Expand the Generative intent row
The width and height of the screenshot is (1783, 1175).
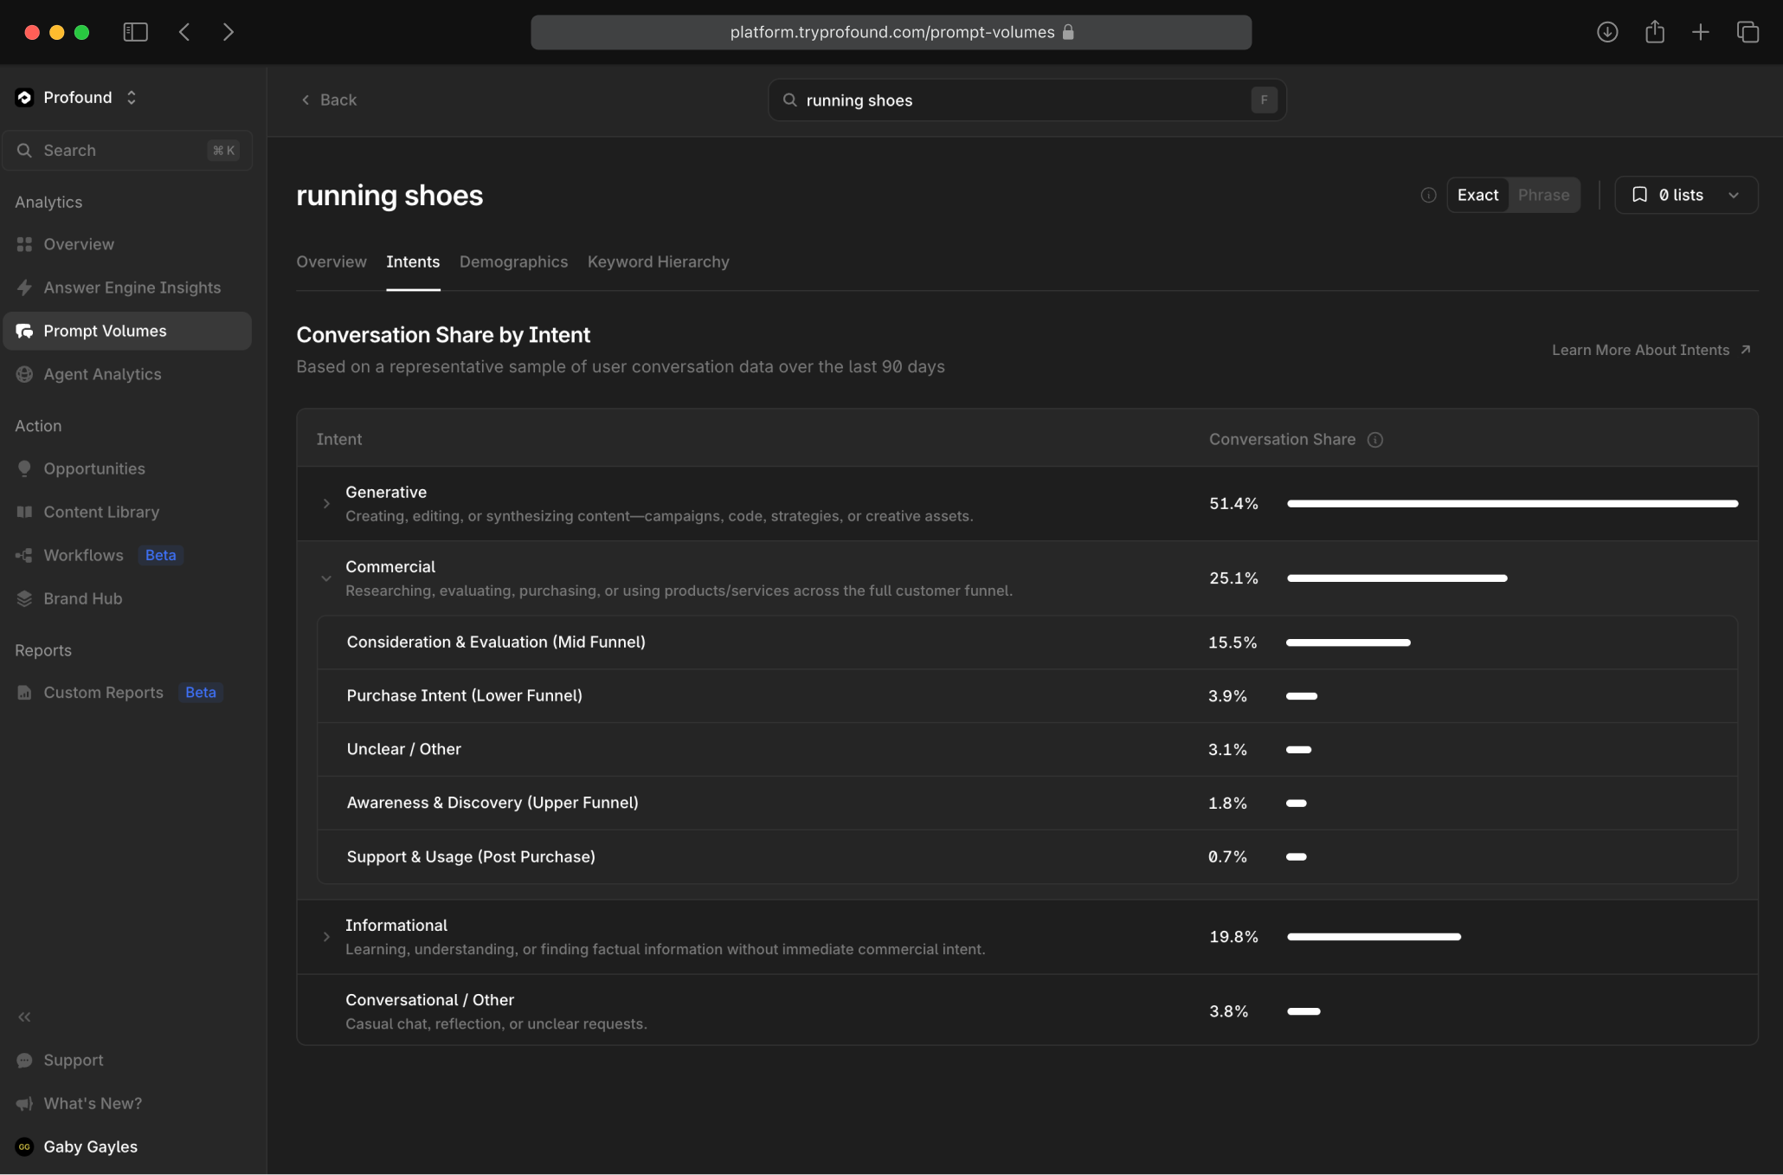[326, 504]
